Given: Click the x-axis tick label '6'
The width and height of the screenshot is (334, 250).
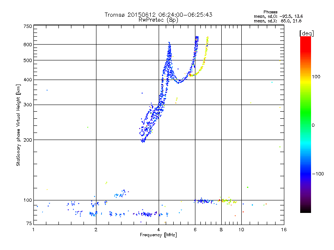Looking at the screenshot, I should point(195,230).
